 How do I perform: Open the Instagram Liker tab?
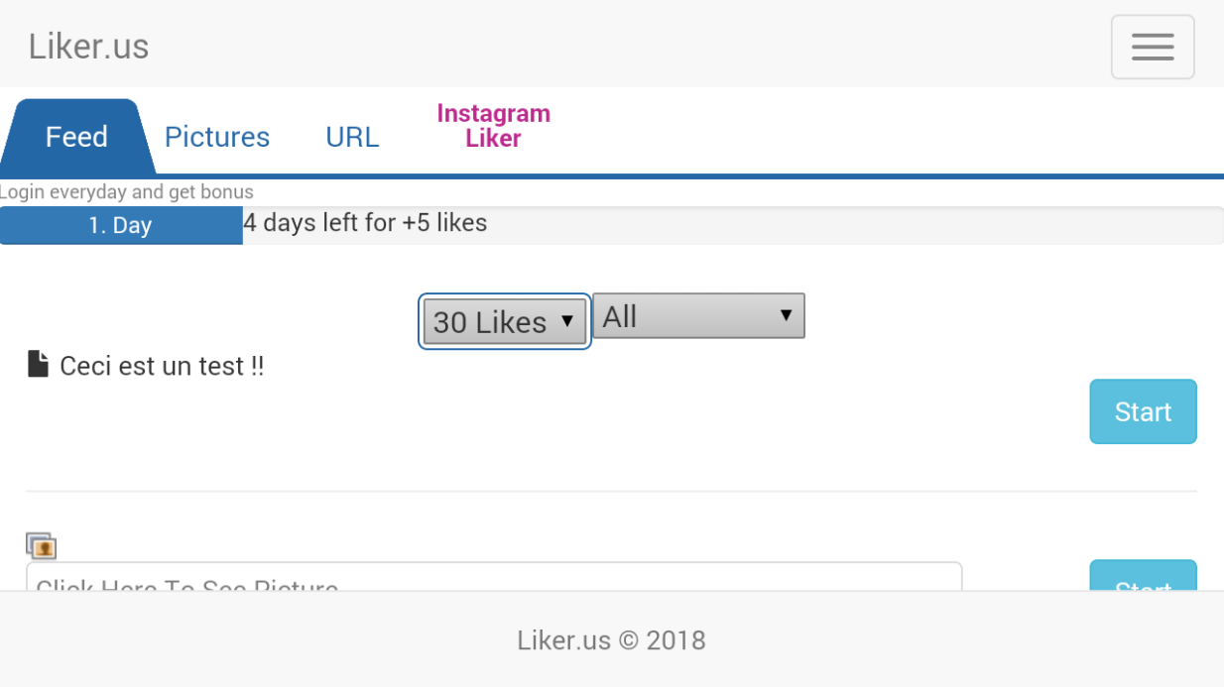(x=493, y=126)
